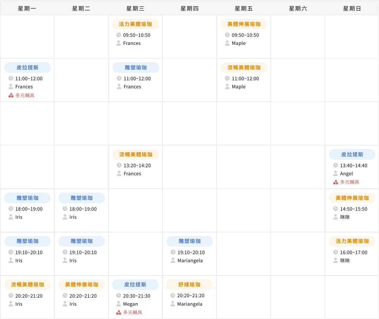Image resolution: width=379 pixels, height=319 pixels.
Task: Click the clock icon in Thursday's 舒緩瑜珈 class
Action: click(173, 296)
